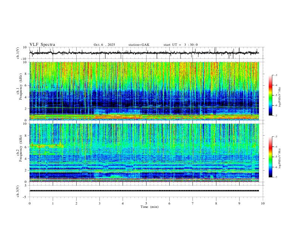
Task: Click the 'Time (min)' axis label
Action: [x=149, y=207]
